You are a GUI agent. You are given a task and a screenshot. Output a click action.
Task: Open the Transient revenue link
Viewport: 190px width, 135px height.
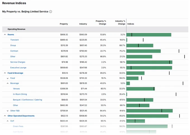tap(15, 40)
